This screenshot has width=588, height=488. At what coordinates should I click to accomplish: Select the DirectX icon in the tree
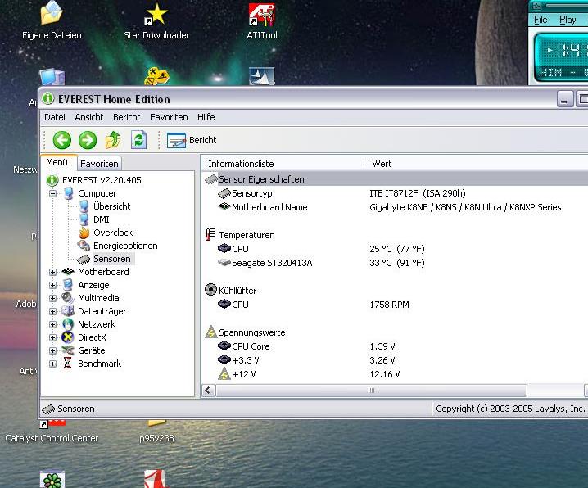point(68,337)
